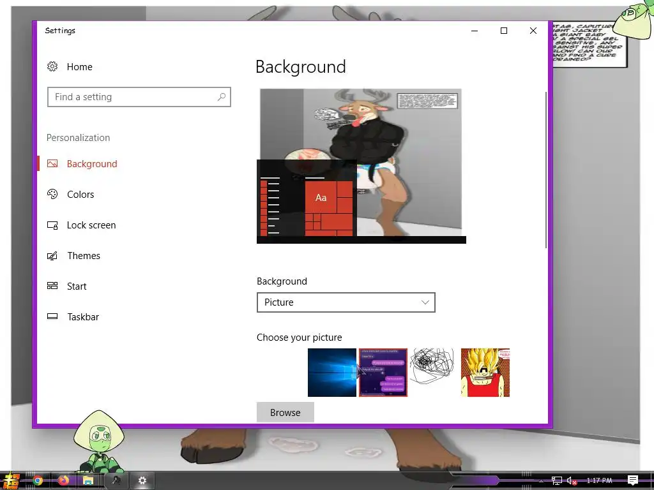Choose the purple chat screenshot thumbnail

[383, 373]
